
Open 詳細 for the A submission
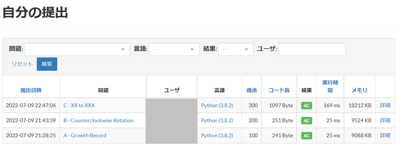coord(385,135)
